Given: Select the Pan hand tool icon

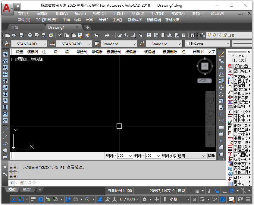Looking at the screenshot, I should 120,35.
